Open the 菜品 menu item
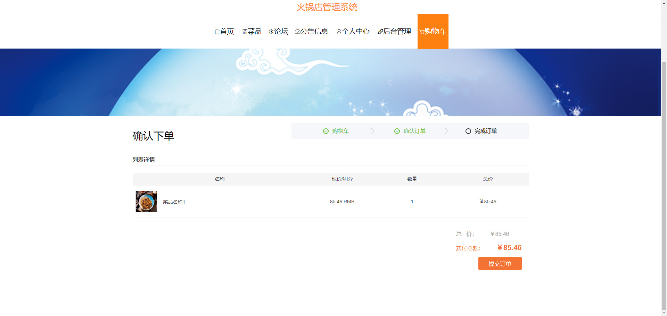 click(x=252, y=32)
